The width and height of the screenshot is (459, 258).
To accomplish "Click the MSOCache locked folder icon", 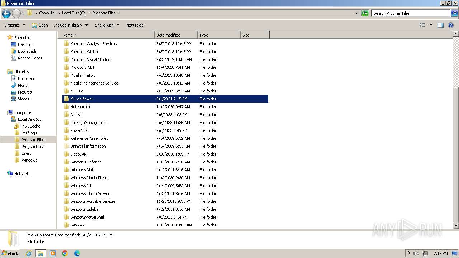I will point(17,126).
